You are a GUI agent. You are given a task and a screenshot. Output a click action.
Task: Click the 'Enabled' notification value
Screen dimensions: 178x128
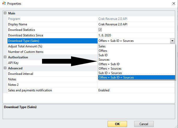click(x=104, y=90)
